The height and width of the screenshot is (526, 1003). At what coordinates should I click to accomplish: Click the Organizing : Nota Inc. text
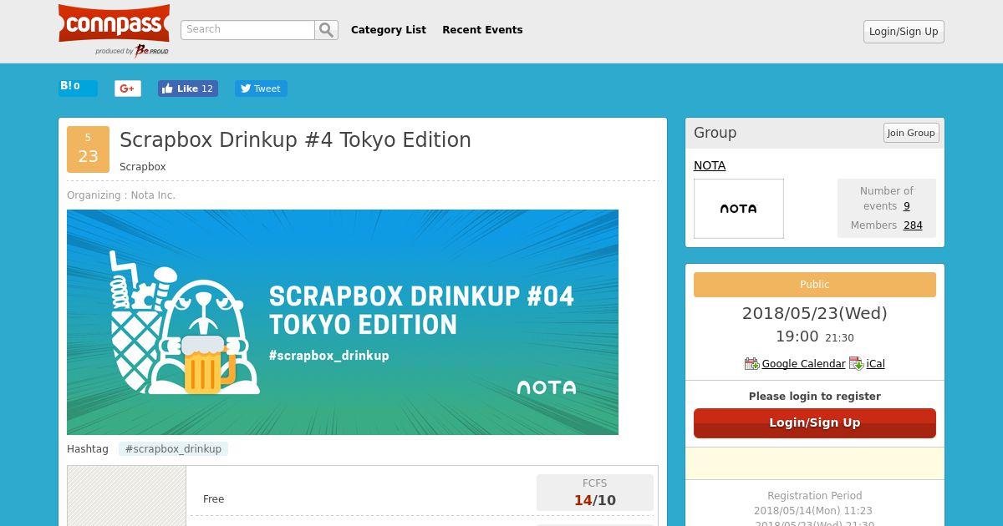pos(121,195)
